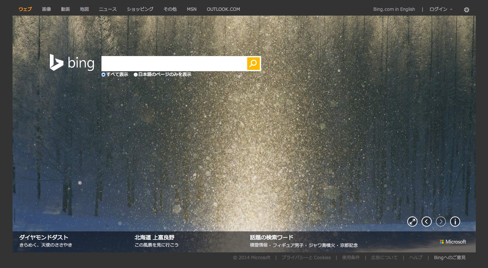Open the Bingへのご意見 feedback link
488x268 pixels.
(450, 258)
